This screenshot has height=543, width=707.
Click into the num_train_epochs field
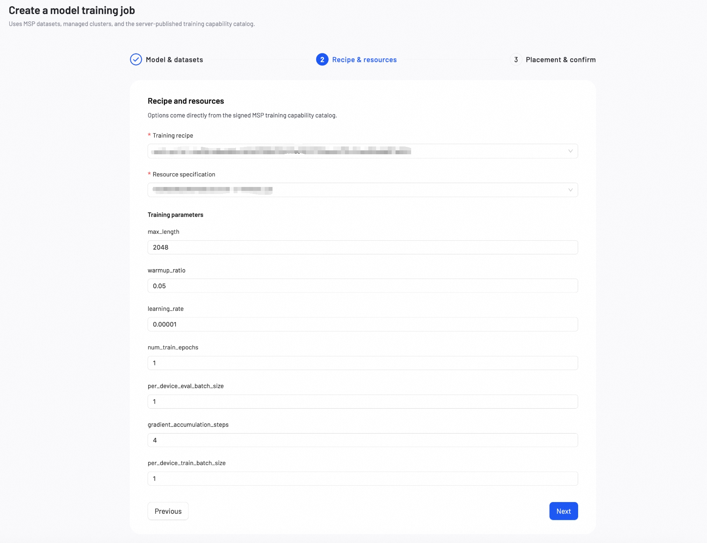362,363
